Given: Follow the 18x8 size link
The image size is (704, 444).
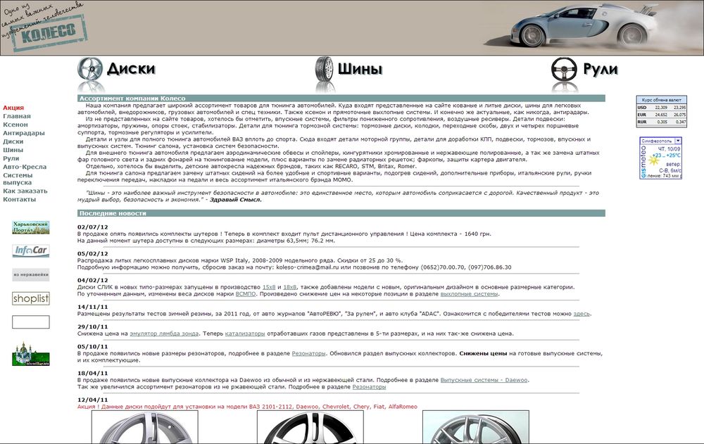Looking at the screenshot, I should (x=290, y=287).
